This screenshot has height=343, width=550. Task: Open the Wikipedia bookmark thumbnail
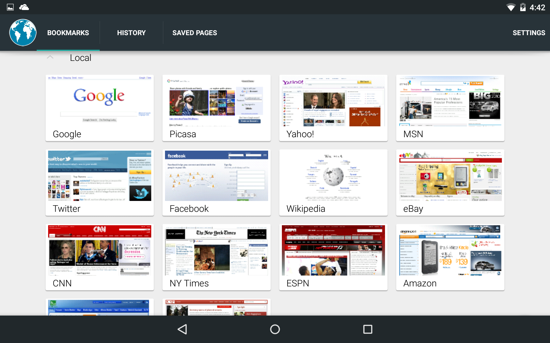point(333,176)
